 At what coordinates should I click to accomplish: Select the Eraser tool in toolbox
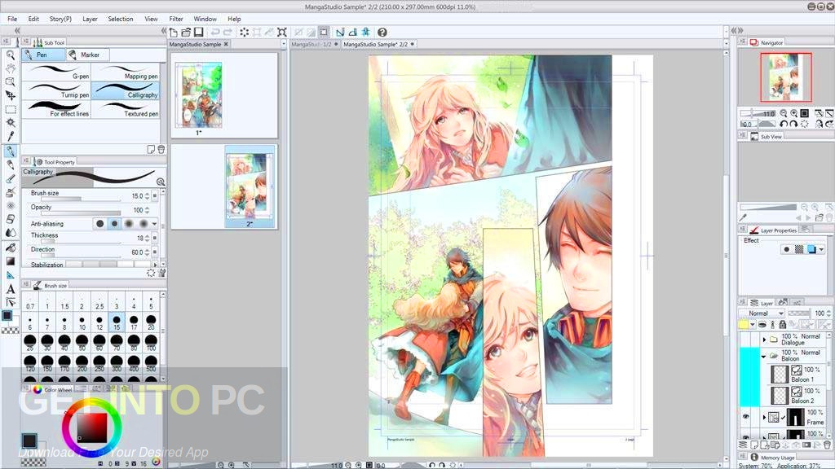tap(10, 219)
